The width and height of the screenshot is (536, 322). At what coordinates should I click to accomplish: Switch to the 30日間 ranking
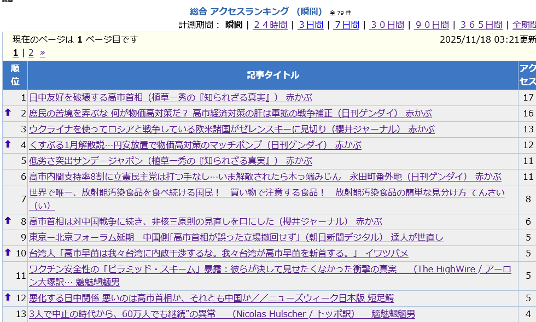(x=387, y=25)
